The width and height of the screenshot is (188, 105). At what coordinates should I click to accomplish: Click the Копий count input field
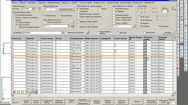coord(172,102)
